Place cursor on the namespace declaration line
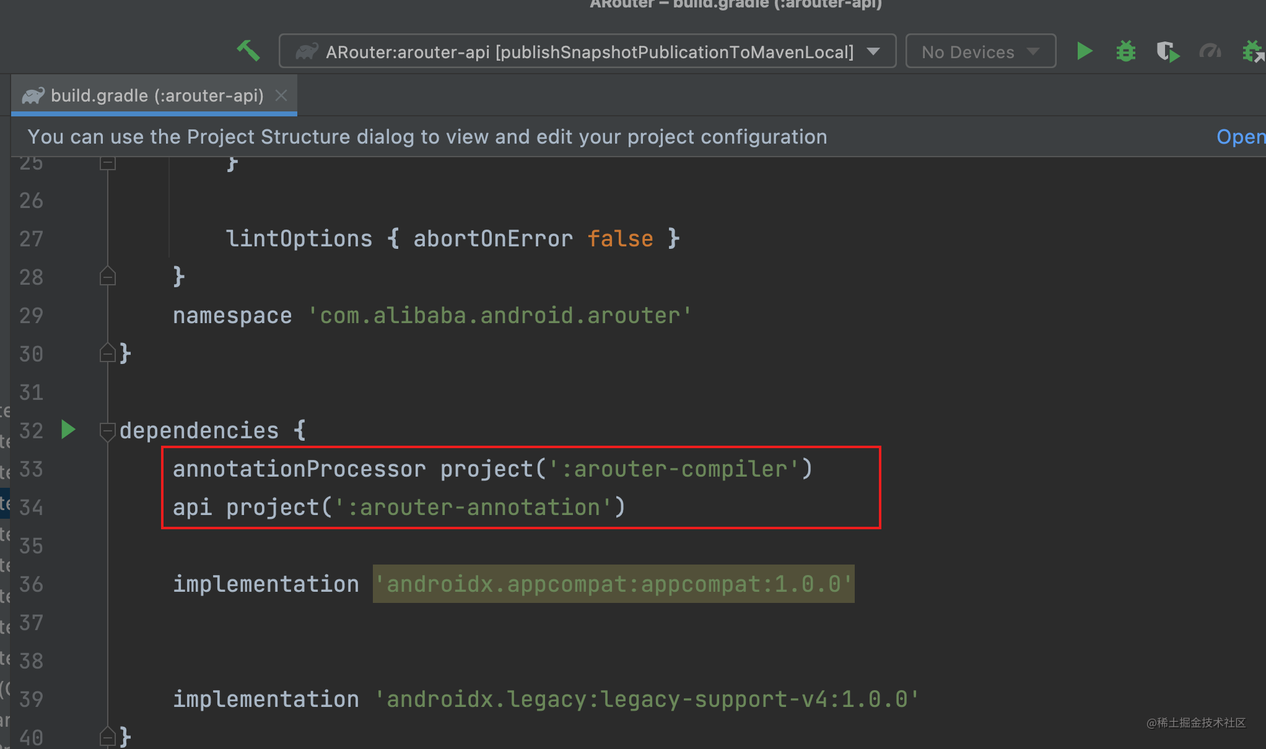 click(434, 315)
